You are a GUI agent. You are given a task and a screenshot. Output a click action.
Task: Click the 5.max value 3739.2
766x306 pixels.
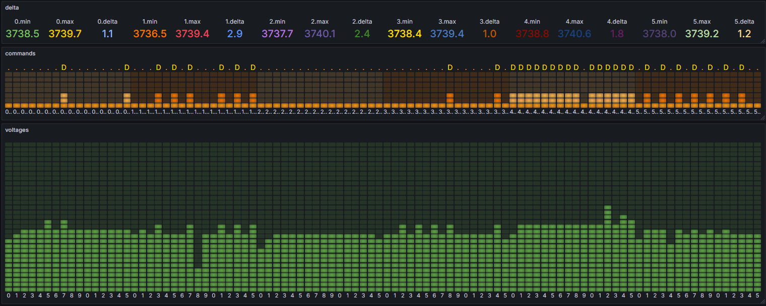pyautogui.click(x=701, y=34)
